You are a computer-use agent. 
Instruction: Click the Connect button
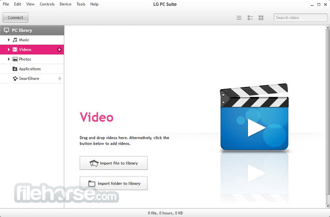(16, 17)
